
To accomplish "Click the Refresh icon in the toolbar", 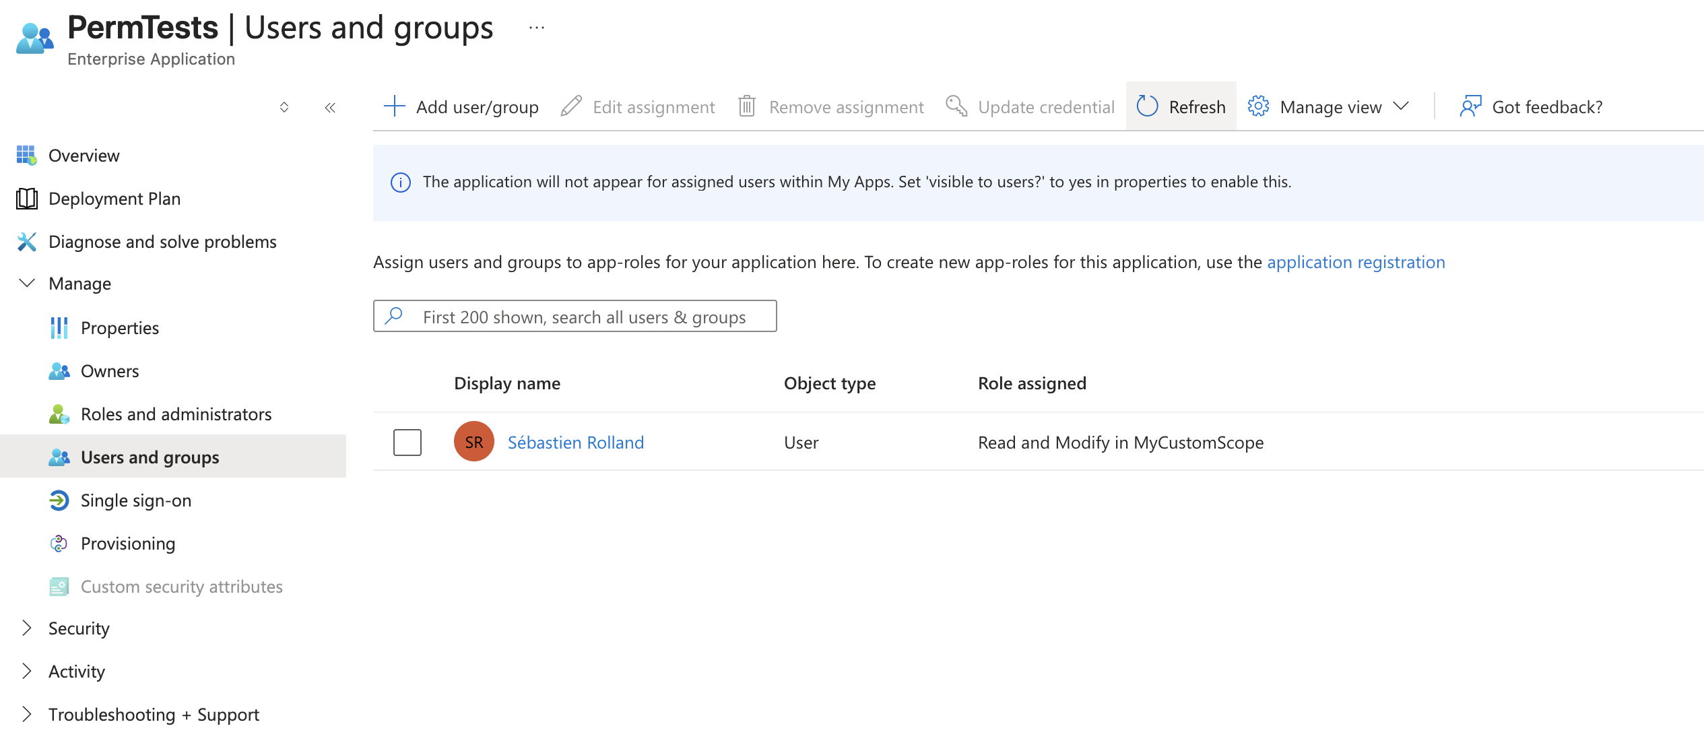I will (1147, 106).
